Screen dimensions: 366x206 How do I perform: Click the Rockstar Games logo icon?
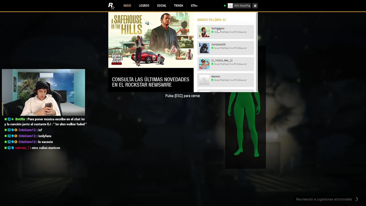tap(111, 6)
